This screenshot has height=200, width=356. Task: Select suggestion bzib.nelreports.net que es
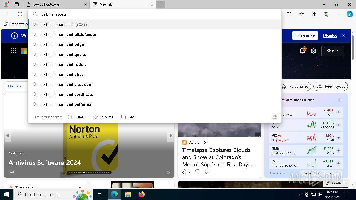point(155,54)
